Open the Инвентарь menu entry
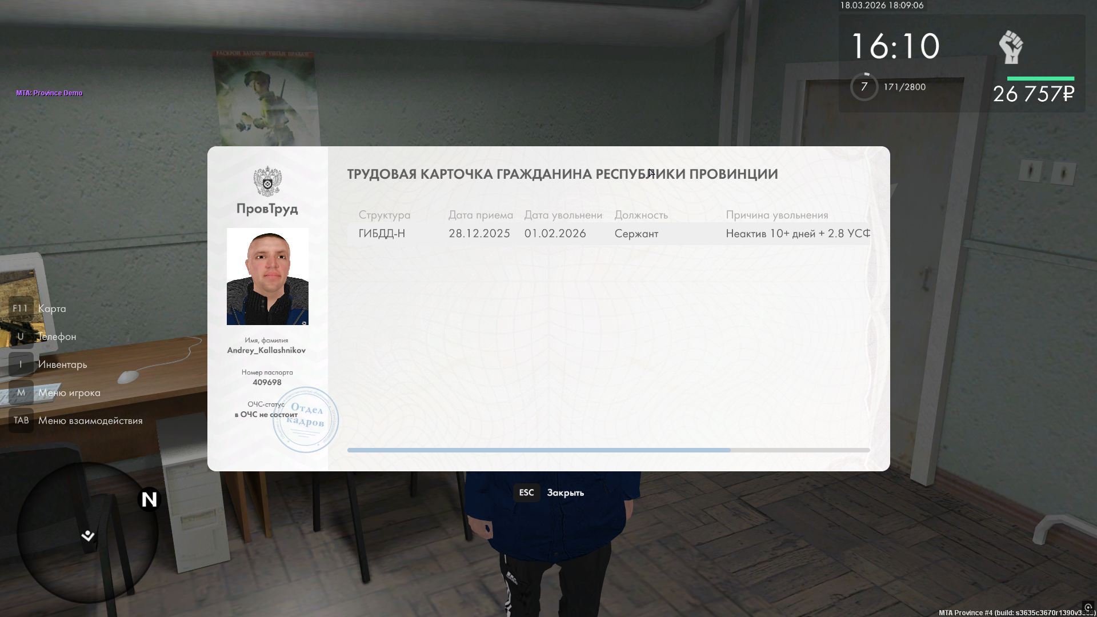1097x617 pixels. click(x=62, y=364)
